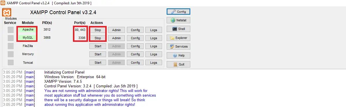Open Apache Config menu
The image size is (346, 107).
135,30
